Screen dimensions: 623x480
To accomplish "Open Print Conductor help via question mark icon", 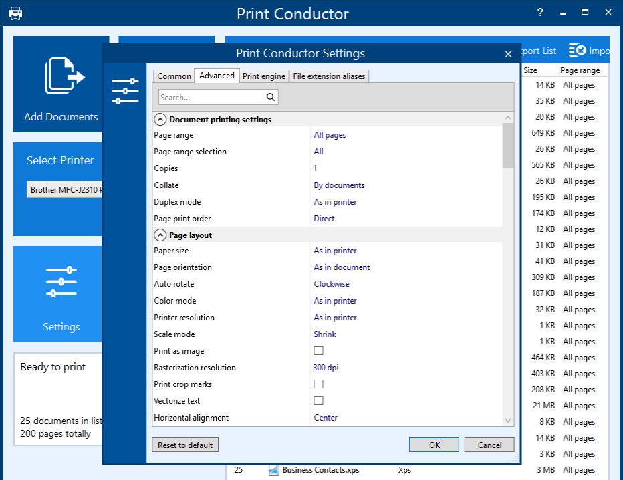I will [x=539, y=11].
